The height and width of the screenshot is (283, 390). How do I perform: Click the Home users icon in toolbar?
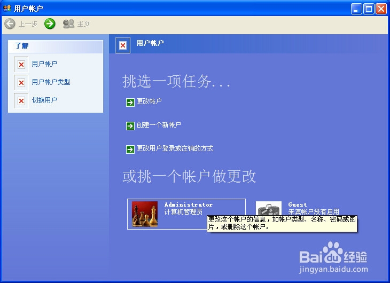click(68, 24)
